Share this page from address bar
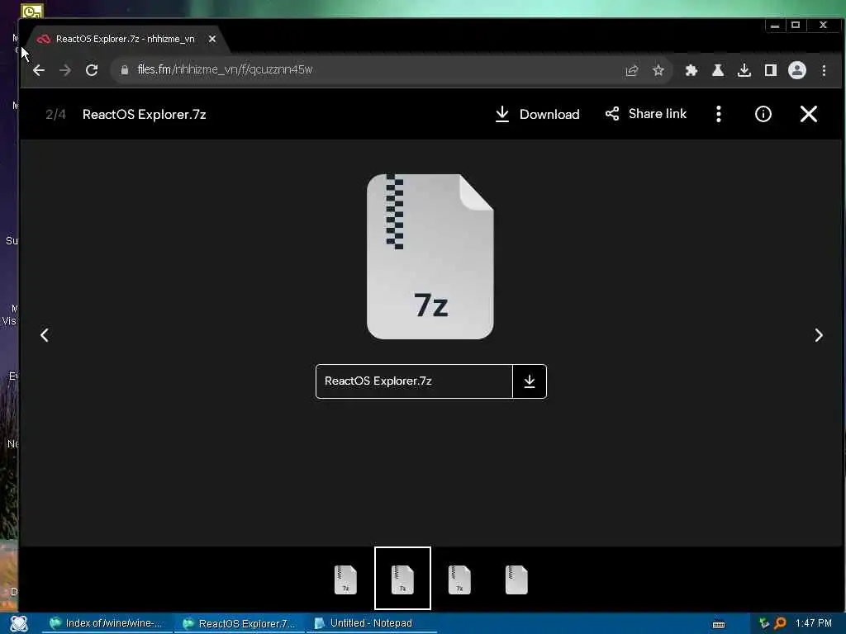The height and width of the screenshot is (634, 846). pos(632,71)
